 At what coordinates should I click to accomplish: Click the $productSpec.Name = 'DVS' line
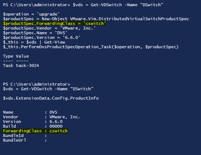35,33
